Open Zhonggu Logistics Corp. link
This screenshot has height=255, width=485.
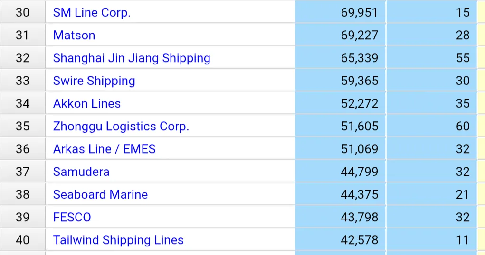pos(121,126)
